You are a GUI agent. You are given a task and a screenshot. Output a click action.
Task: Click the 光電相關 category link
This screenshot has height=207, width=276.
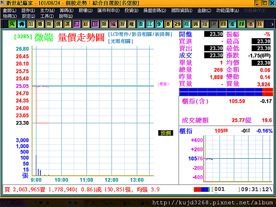(x=121, y=41)
